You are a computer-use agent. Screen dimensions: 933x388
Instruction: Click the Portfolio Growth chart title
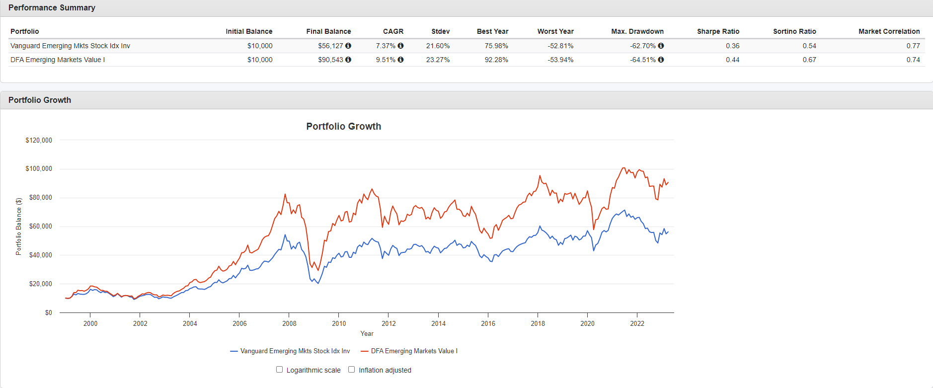[344, 126]
